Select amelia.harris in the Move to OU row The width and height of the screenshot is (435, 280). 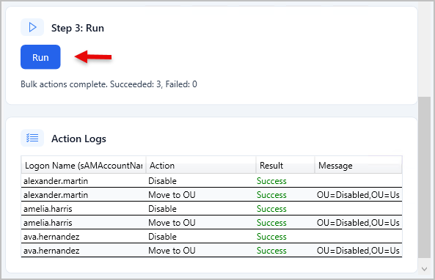[x=48, y=223]
